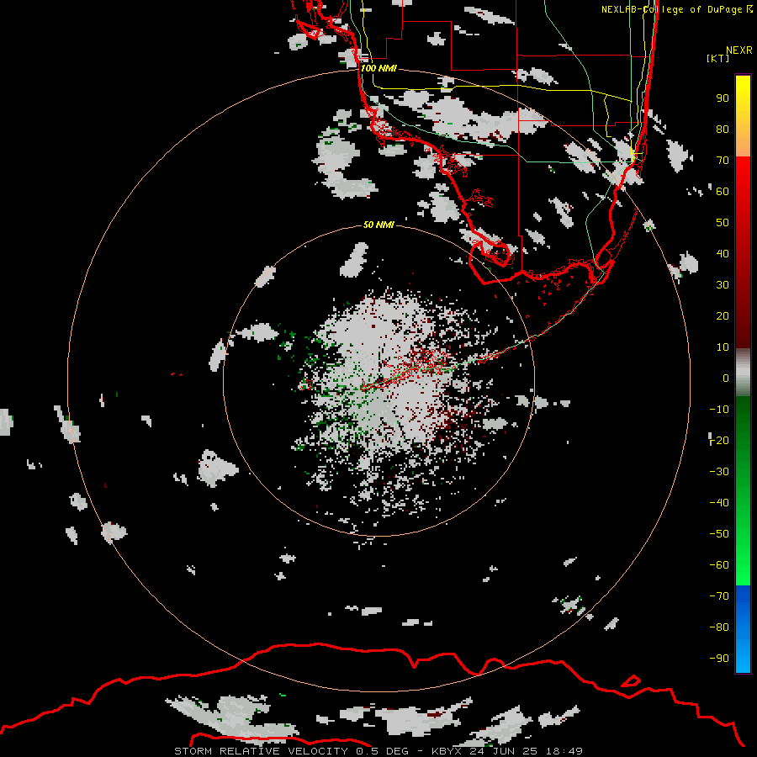Select the 50 NMI range ring label
Screen dimensions: 757x757
[378, 225]
